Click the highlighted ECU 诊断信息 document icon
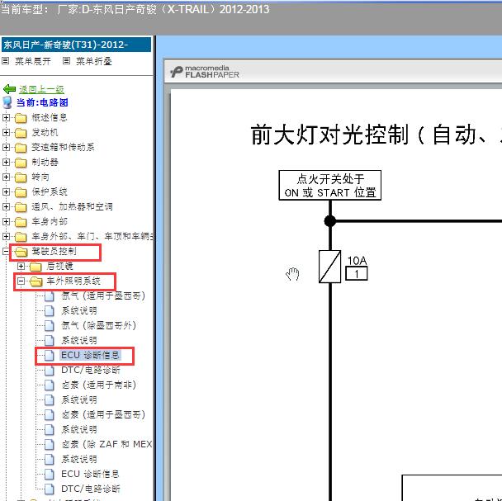The image size is (502, 501). 49,356
